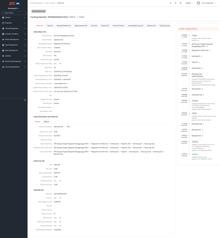Click the tracking number search input

coord(63,11)
